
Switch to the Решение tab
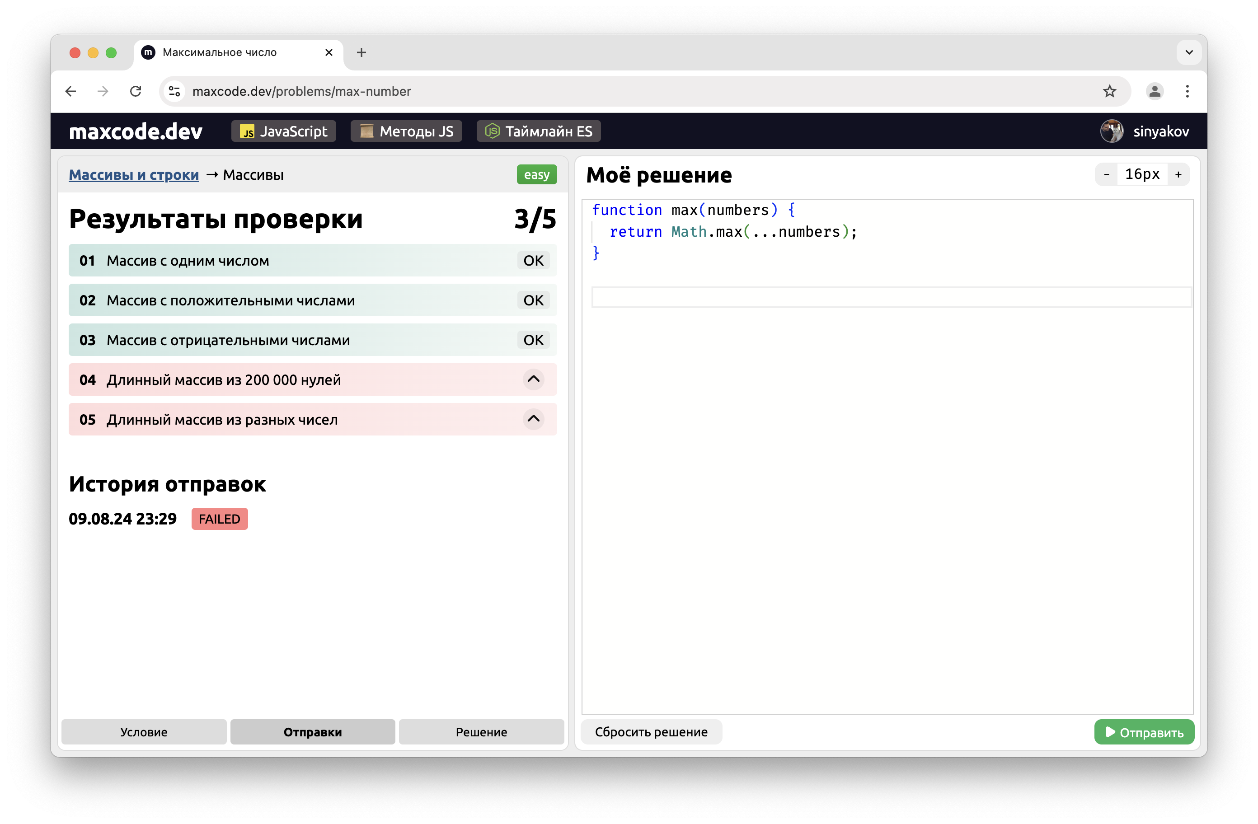pos(481,731)
